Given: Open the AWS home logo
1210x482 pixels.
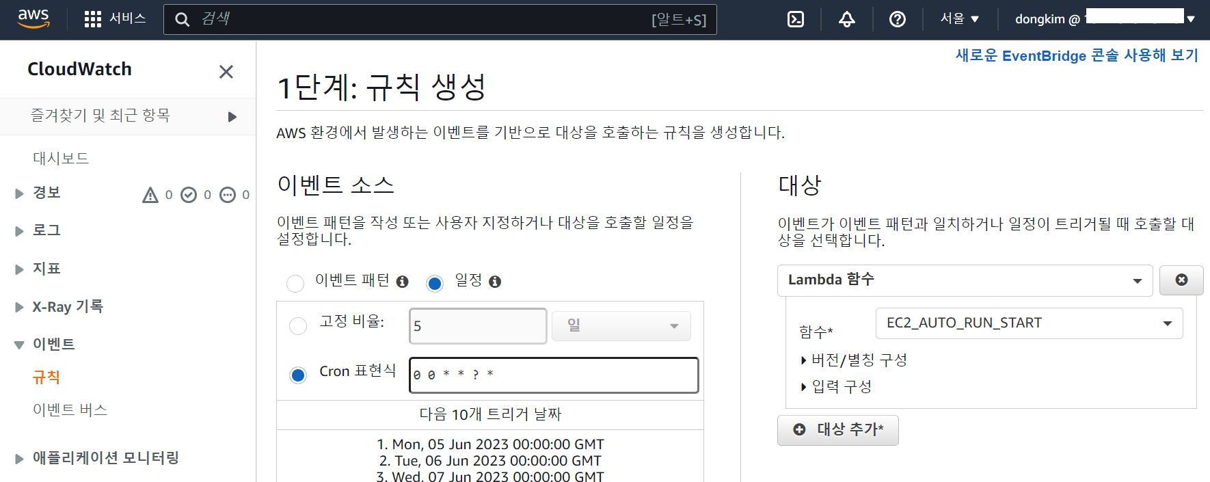Looking at the screenshot, I should click(x=33, y=18).
